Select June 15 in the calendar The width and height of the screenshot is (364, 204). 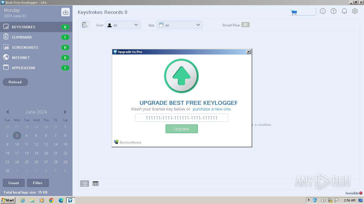point(65,144)
